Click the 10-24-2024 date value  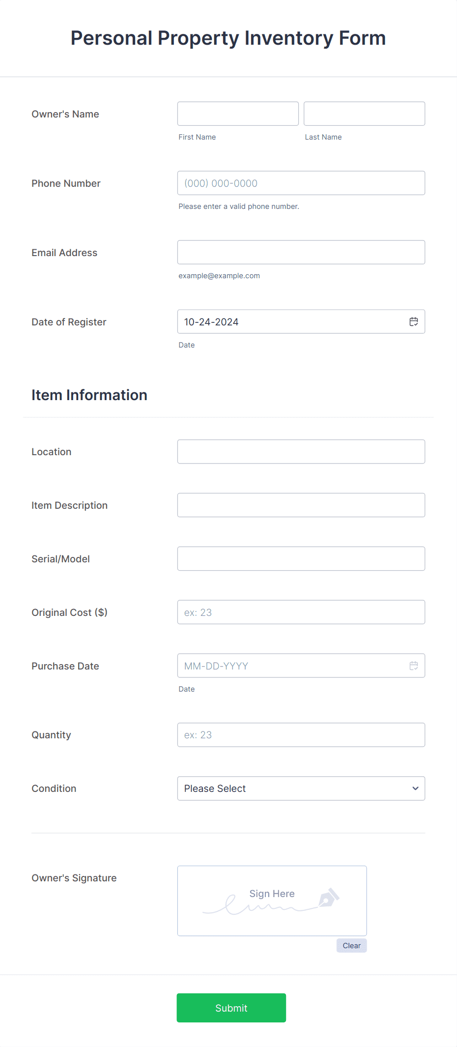click(211, 321)
